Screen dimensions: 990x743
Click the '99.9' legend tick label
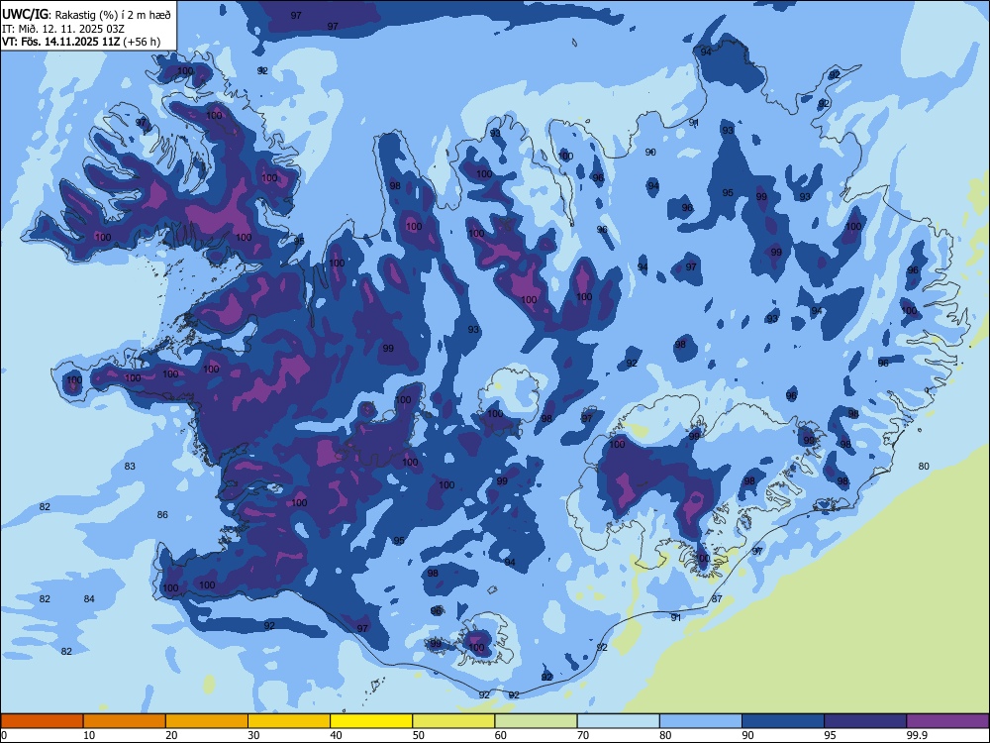pyautogui.click(x=917, y=735)
